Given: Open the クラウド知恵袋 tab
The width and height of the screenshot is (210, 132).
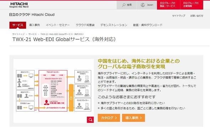Looking at the screenshot, I should 85,25.
